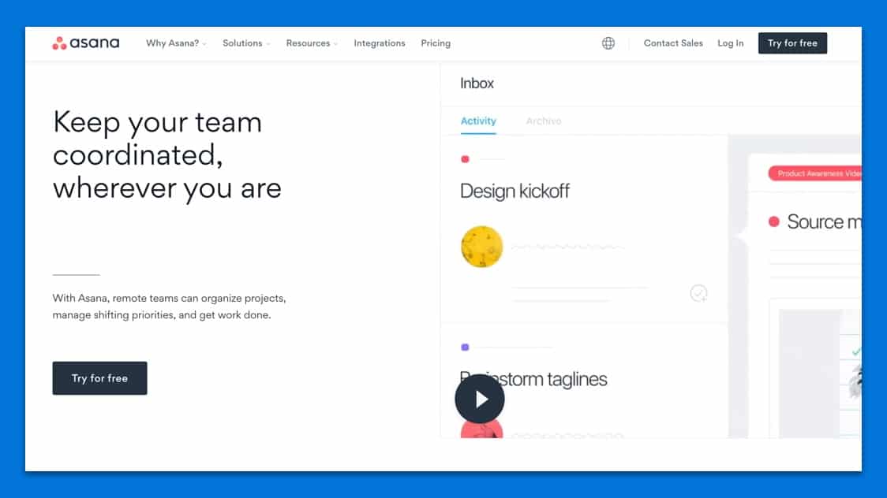Play the product demo video
This screenshot has height=498, width=887.
click(x=479, y=400)
